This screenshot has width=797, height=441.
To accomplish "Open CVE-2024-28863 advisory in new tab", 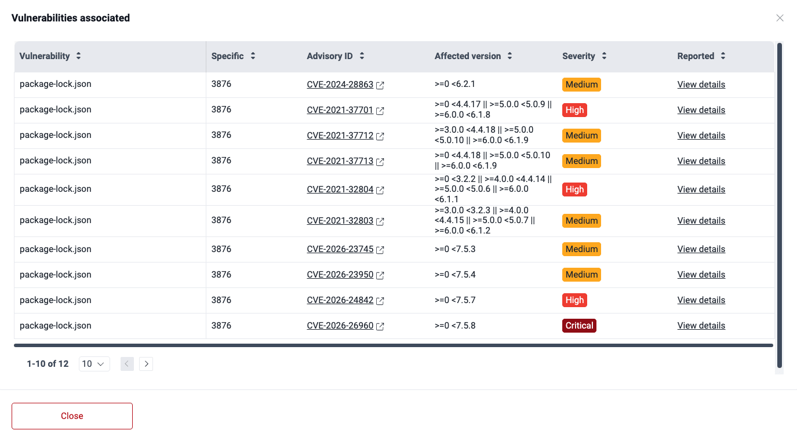I will point(380,85).
